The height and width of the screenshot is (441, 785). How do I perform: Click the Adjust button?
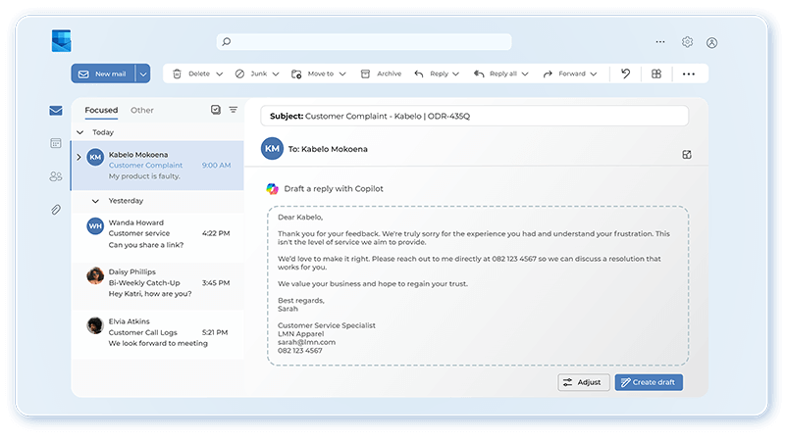pyautogui.click(x=584, y=382)
